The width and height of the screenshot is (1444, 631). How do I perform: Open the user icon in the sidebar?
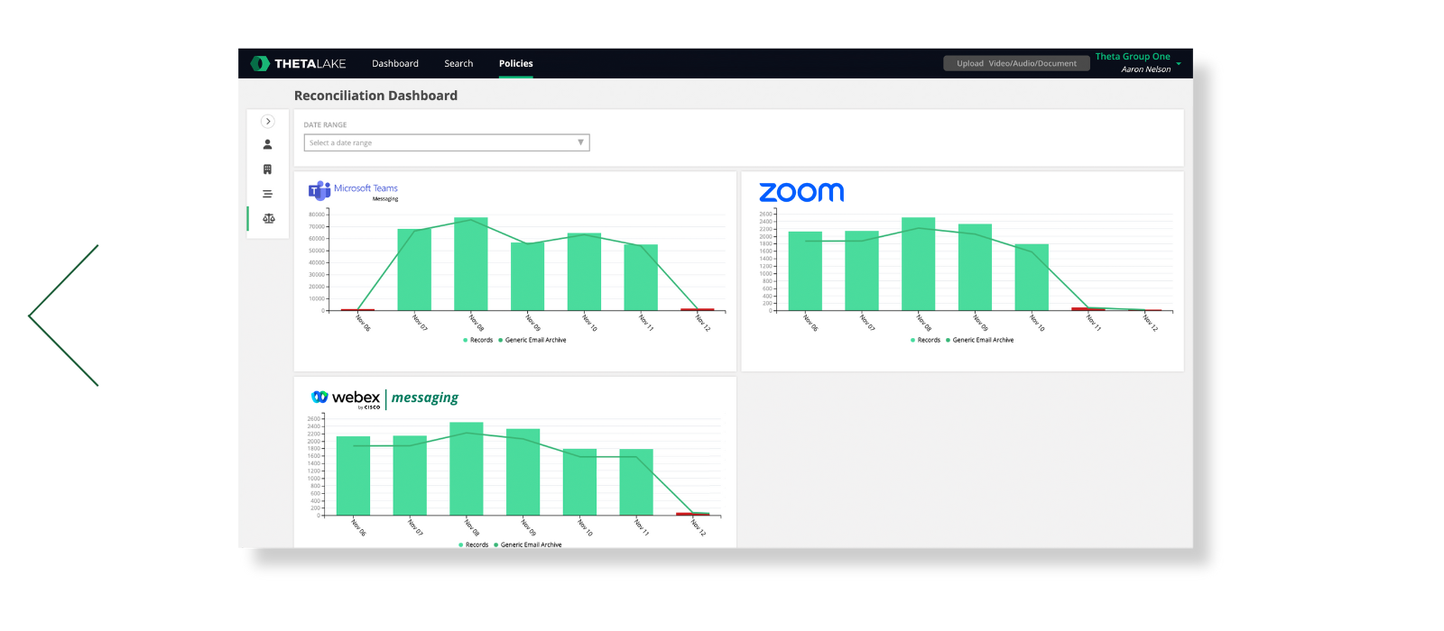coord(267,144)
